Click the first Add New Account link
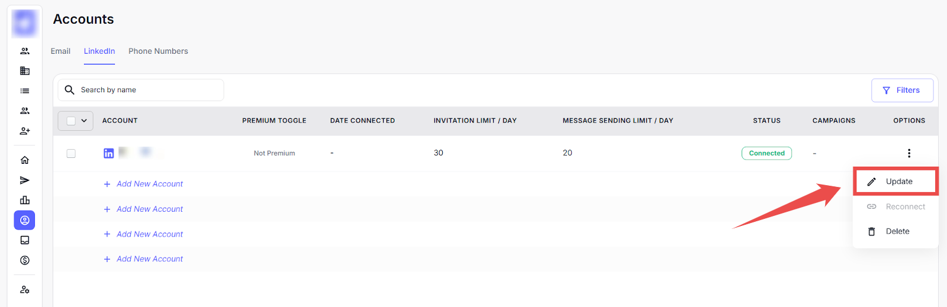947x307 pixels. [149, 184]
